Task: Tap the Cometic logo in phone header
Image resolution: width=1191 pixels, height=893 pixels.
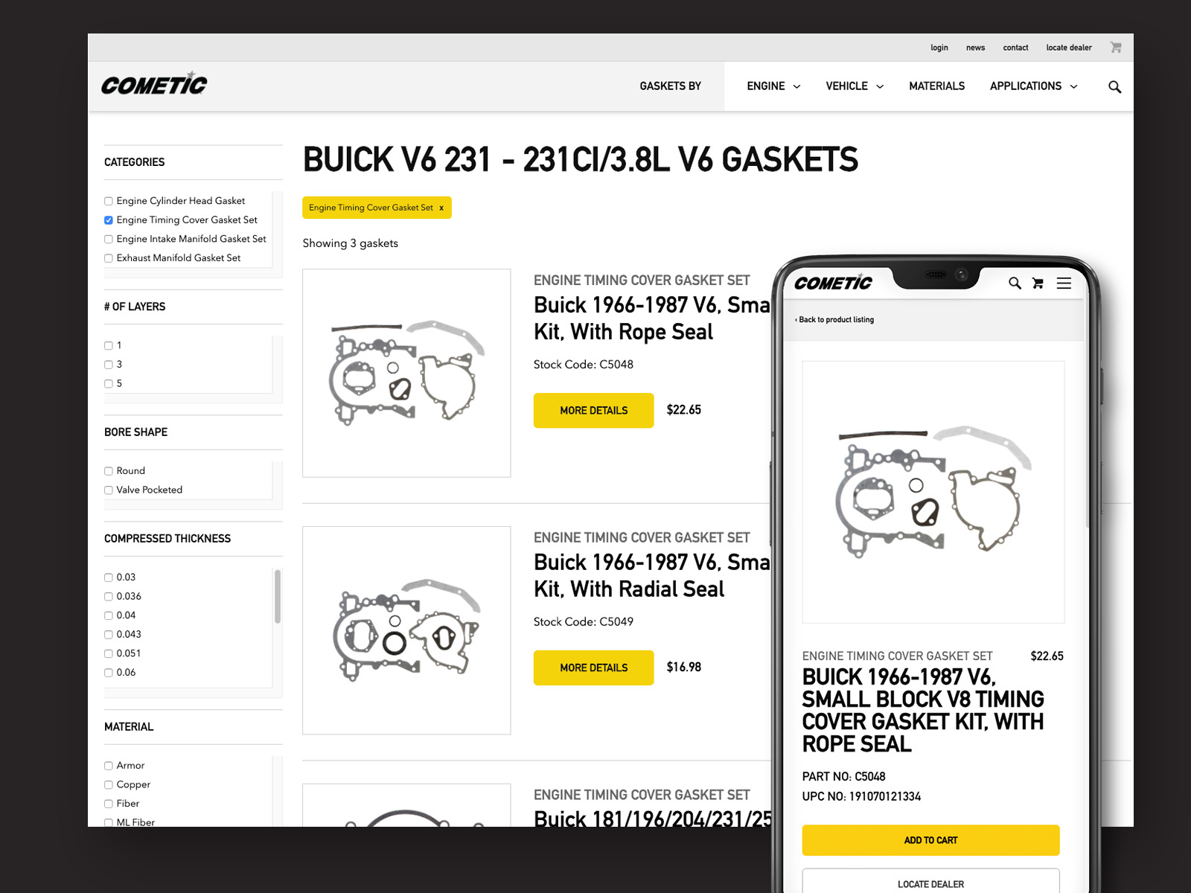Action: tap(833, 282)
